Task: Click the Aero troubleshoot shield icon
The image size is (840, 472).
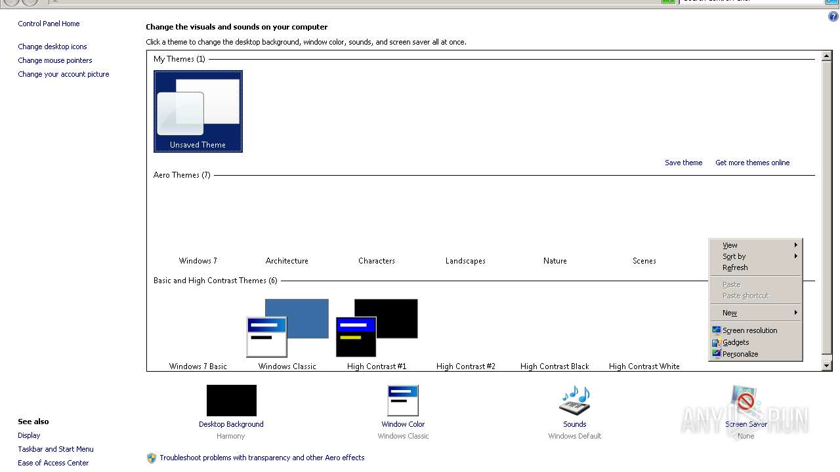Action: [152, 458]
